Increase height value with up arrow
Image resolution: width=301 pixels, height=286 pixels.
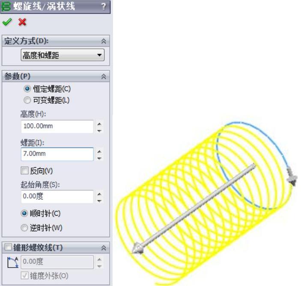[x=99, y=124]
